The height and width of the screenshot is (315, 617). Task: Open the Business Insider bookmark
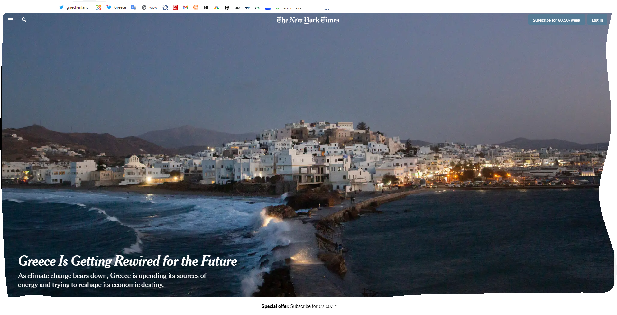click(206, 7)
